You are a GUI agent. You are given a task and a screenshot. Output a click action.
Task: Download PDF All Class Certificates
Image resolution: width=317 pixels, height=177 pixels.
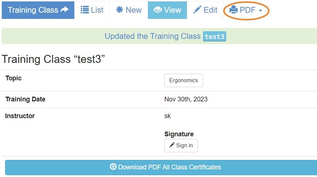pos(161,167)
